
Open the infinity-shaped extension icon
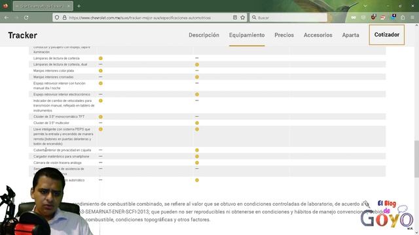click(354, 18)
